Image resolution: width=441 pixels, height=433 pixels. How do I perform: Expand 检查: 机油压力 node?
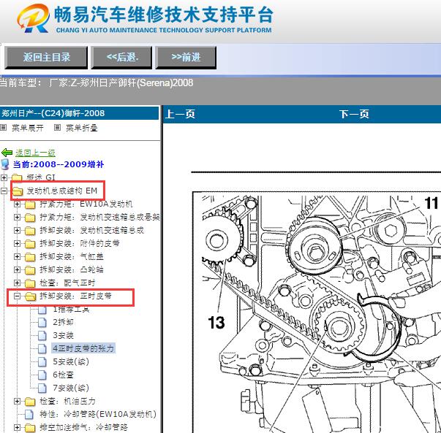(17, 402)
